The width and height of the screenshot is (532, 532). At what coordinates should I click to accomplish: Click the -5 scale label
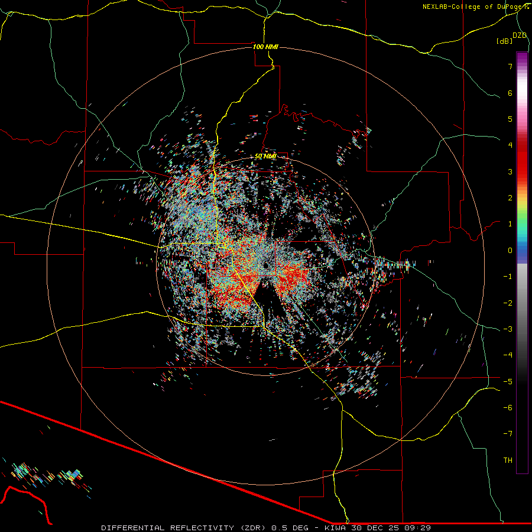click(x=508, y=382)
